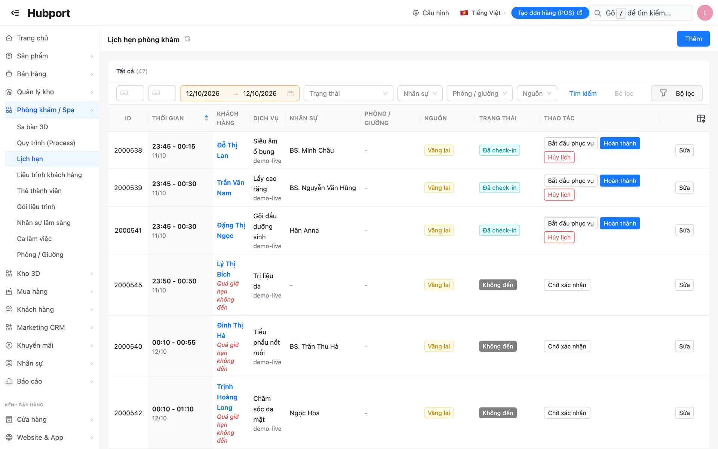
Task: Open the Nhân sự filter dropdown
Action: (420, 94)
